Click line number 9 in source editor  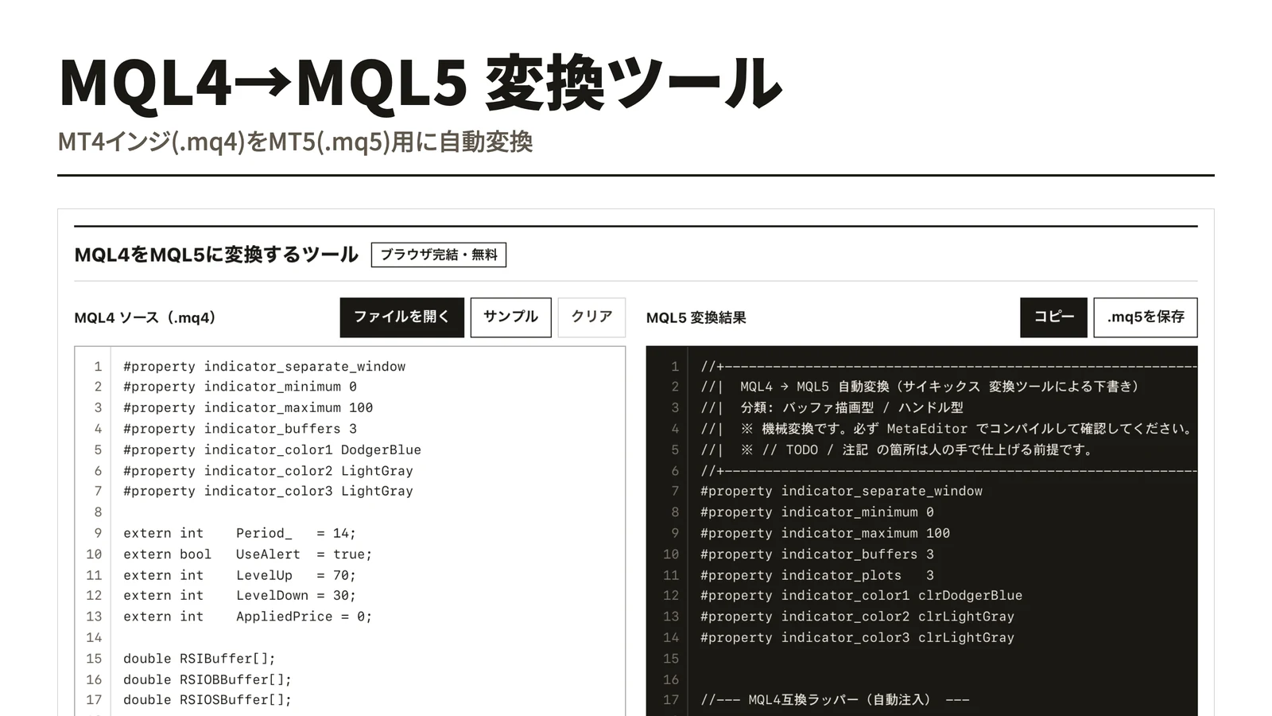tap(98, 533)
